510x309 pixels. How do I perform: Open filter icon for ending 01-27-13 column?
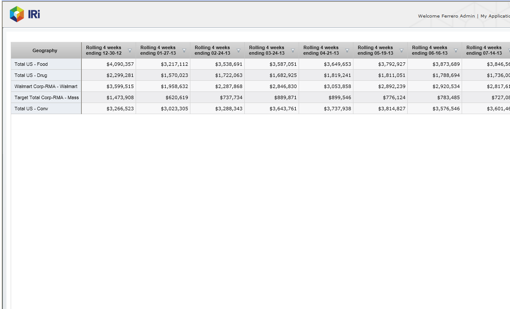pyautogui.click(x=184, y=50)
